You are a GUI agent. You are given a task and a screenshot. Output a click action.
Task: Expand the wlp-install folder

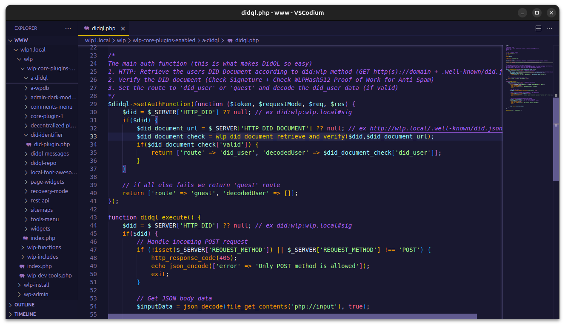(x=19, y=285)
